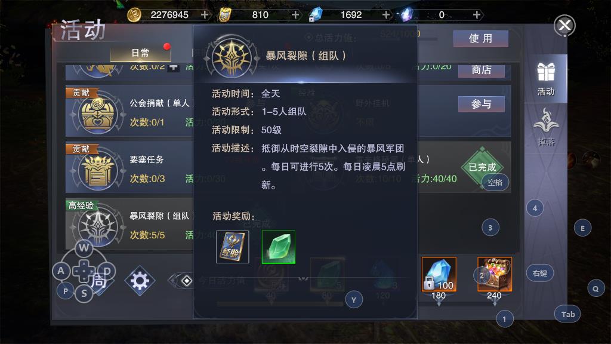
Task: Select 暴风裂隙 activity icon in list
Action: 98,228
